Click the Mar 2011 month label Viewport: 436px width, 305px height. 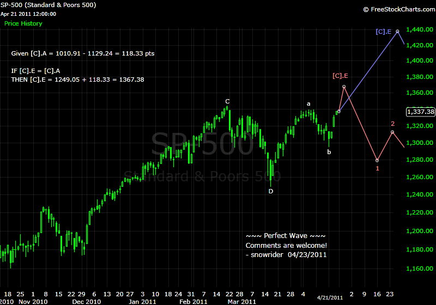point(241,302)
